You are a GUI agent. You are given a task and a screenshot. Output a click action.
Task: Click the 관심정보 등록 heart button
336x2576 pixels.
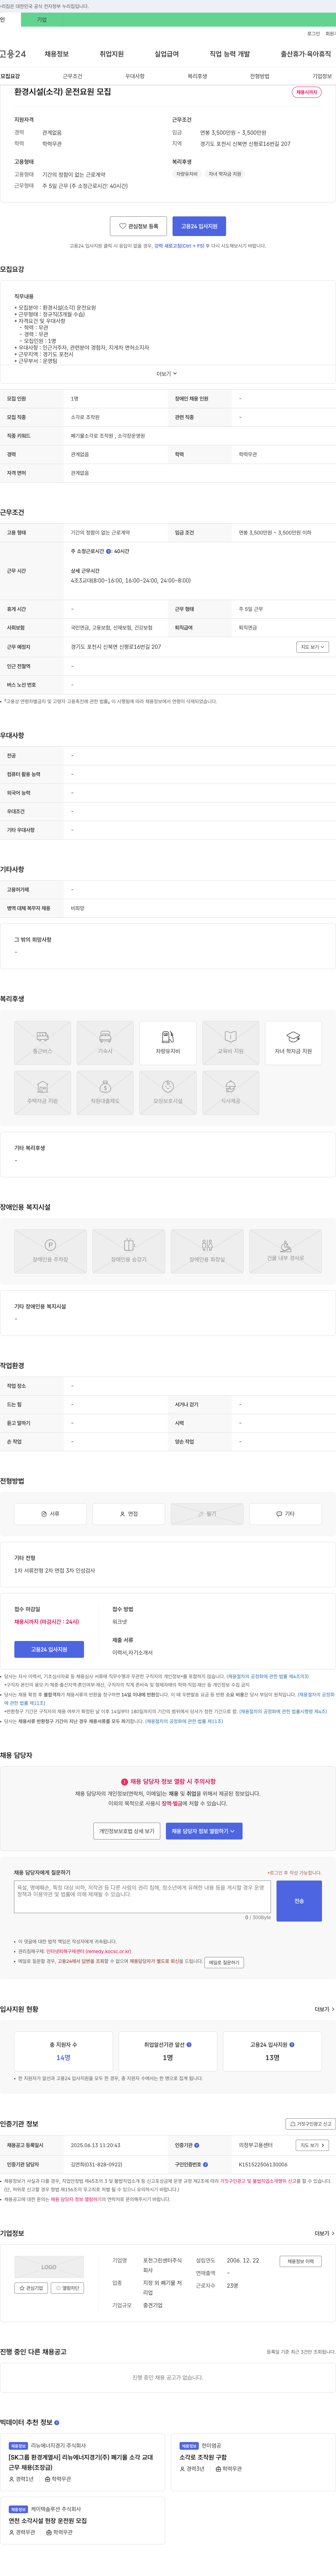(x=139, y=226)
